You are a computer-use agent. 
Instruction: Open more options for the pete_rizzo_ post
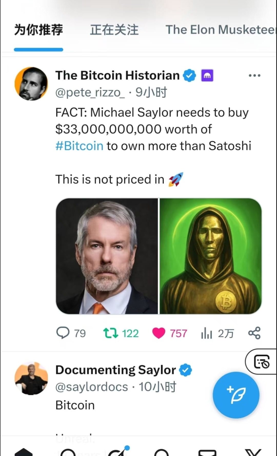[254, 75]
